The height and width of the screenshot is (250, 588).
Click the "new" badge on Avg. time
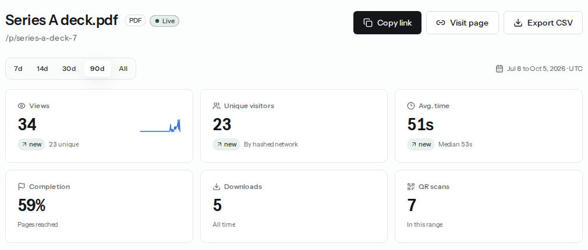(x=421, y=144)
